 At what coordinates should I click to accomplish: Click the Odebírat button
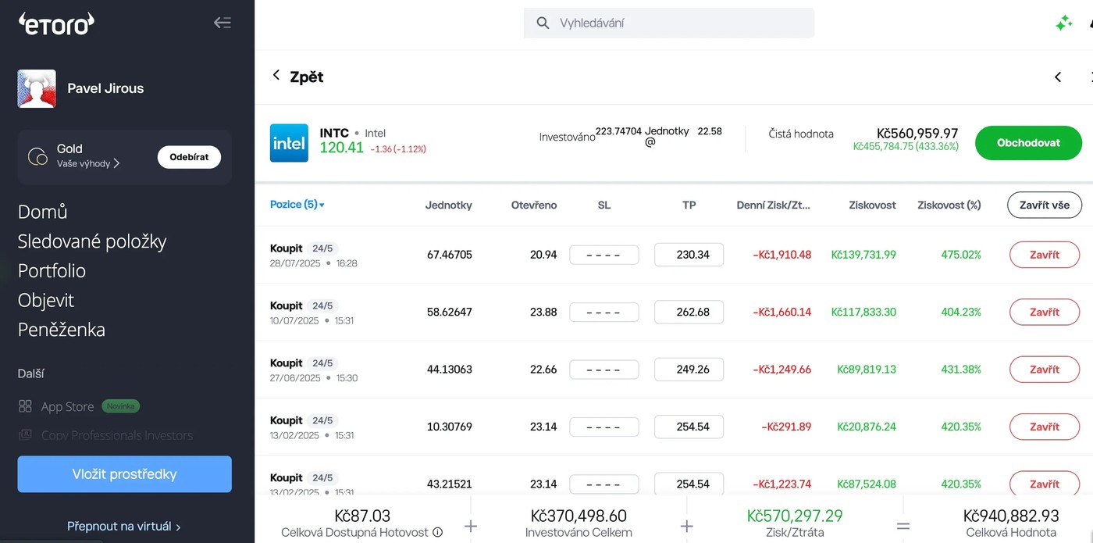point(189,157)
